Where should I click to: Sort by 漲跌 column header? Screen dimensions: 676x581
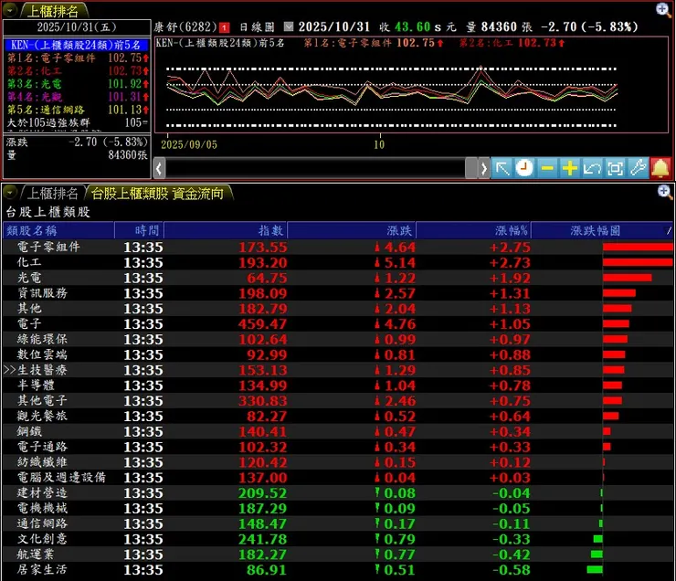[352, 230]
